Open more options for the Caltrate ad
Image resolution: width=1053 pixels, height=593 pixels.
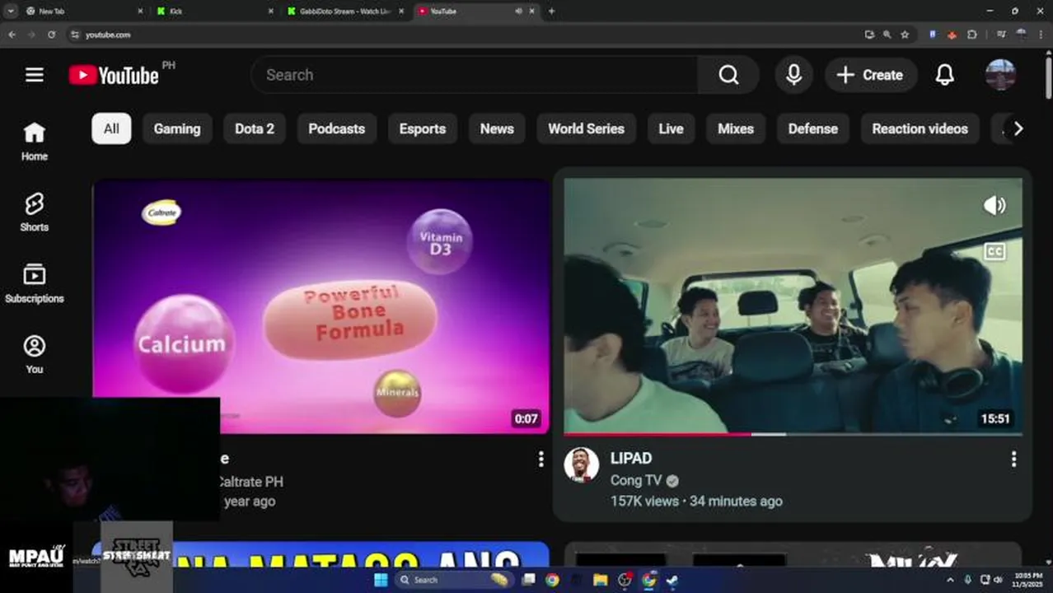point(541,460)
